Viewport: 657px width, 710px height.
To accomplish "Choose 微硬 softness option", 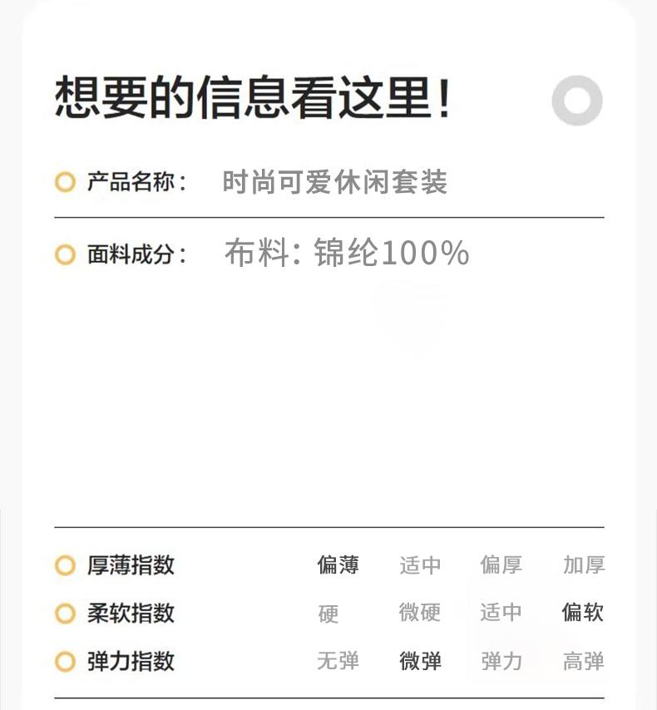I will coord(420,613).
